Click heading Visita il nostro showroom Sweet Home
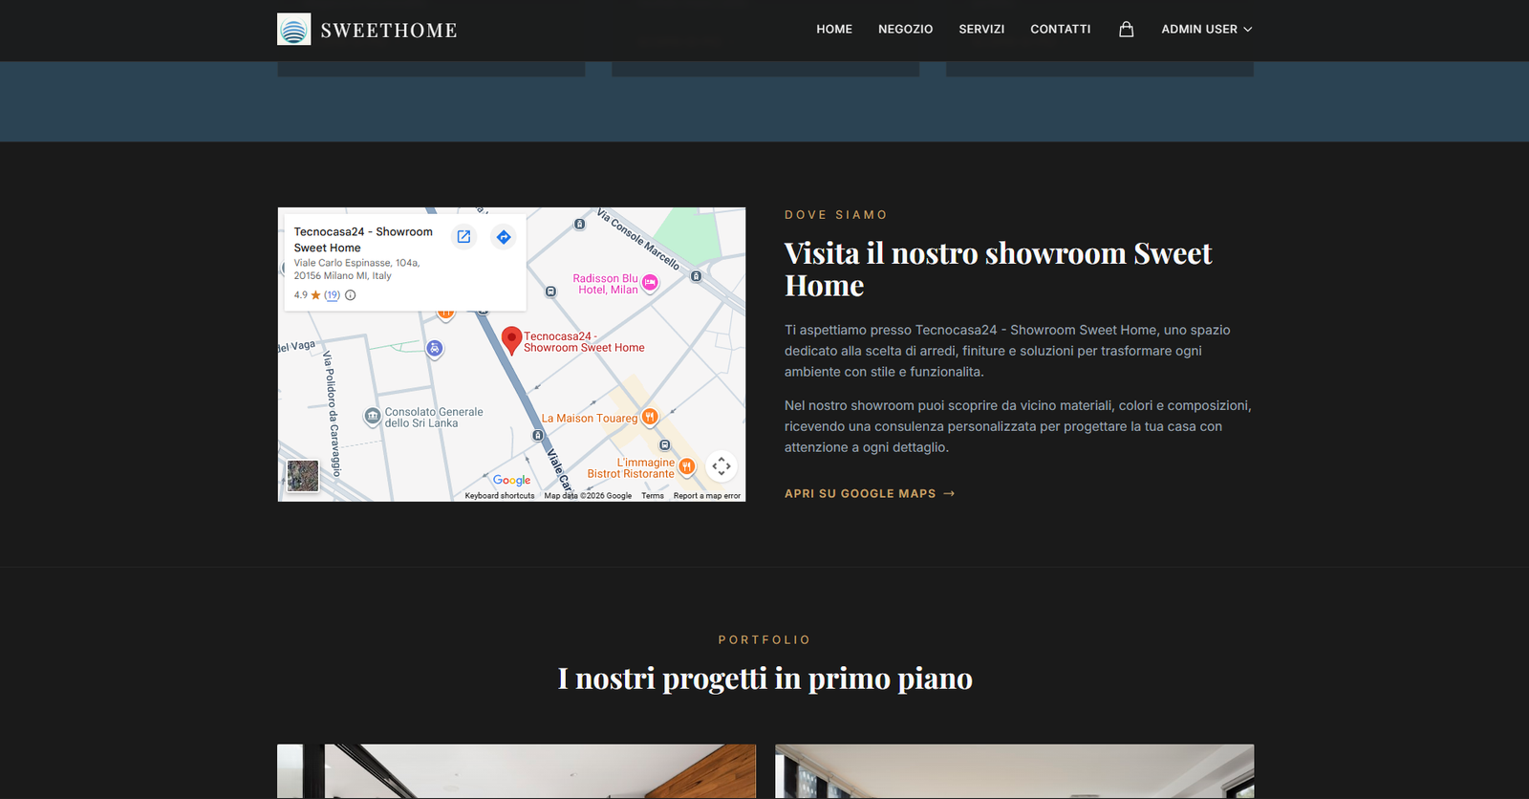The height and width of the screenshot is (799, 1529). (x=998, y=270)
